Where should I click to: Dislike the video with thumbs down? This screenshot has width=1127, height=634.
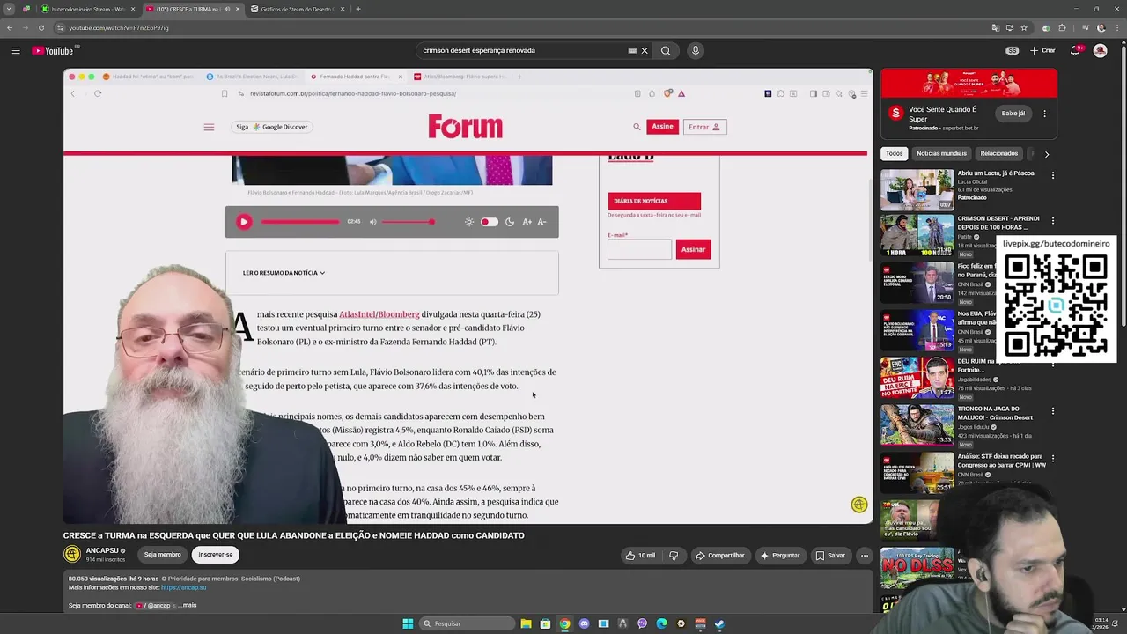[674, 556]
